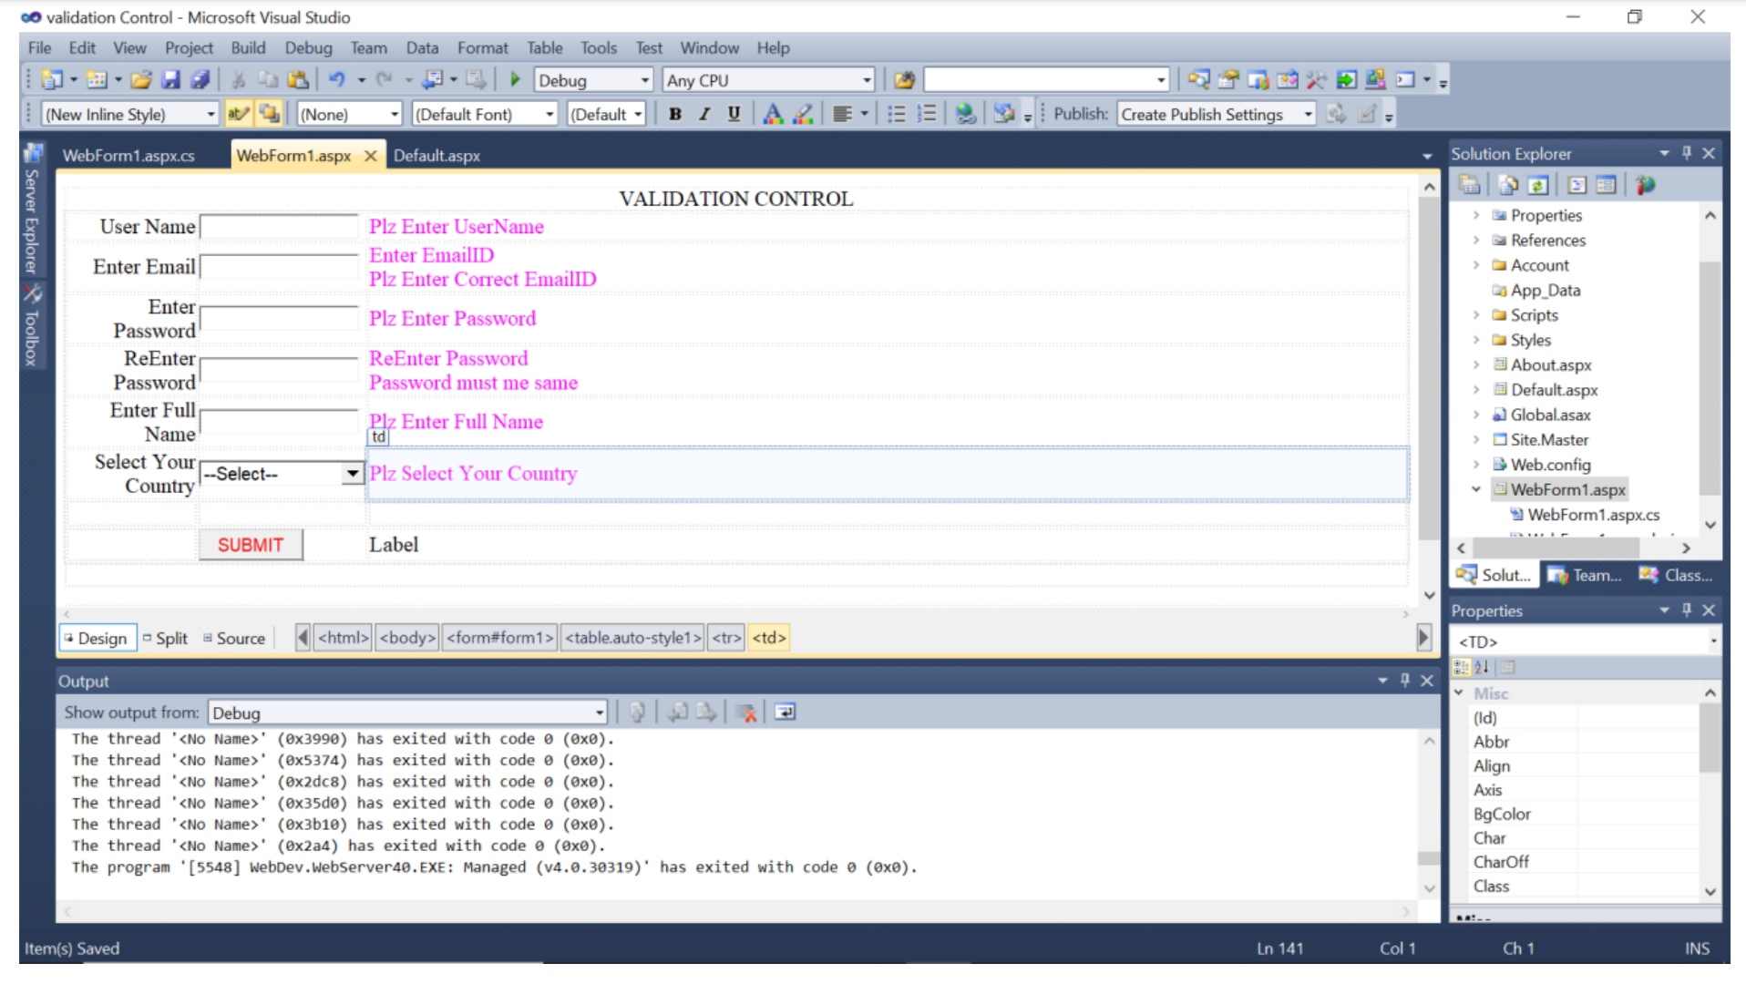Toggle Word Wrap in Output panel
The image size is (1746, 984).
pyautogui.click(x=785, y=712)
